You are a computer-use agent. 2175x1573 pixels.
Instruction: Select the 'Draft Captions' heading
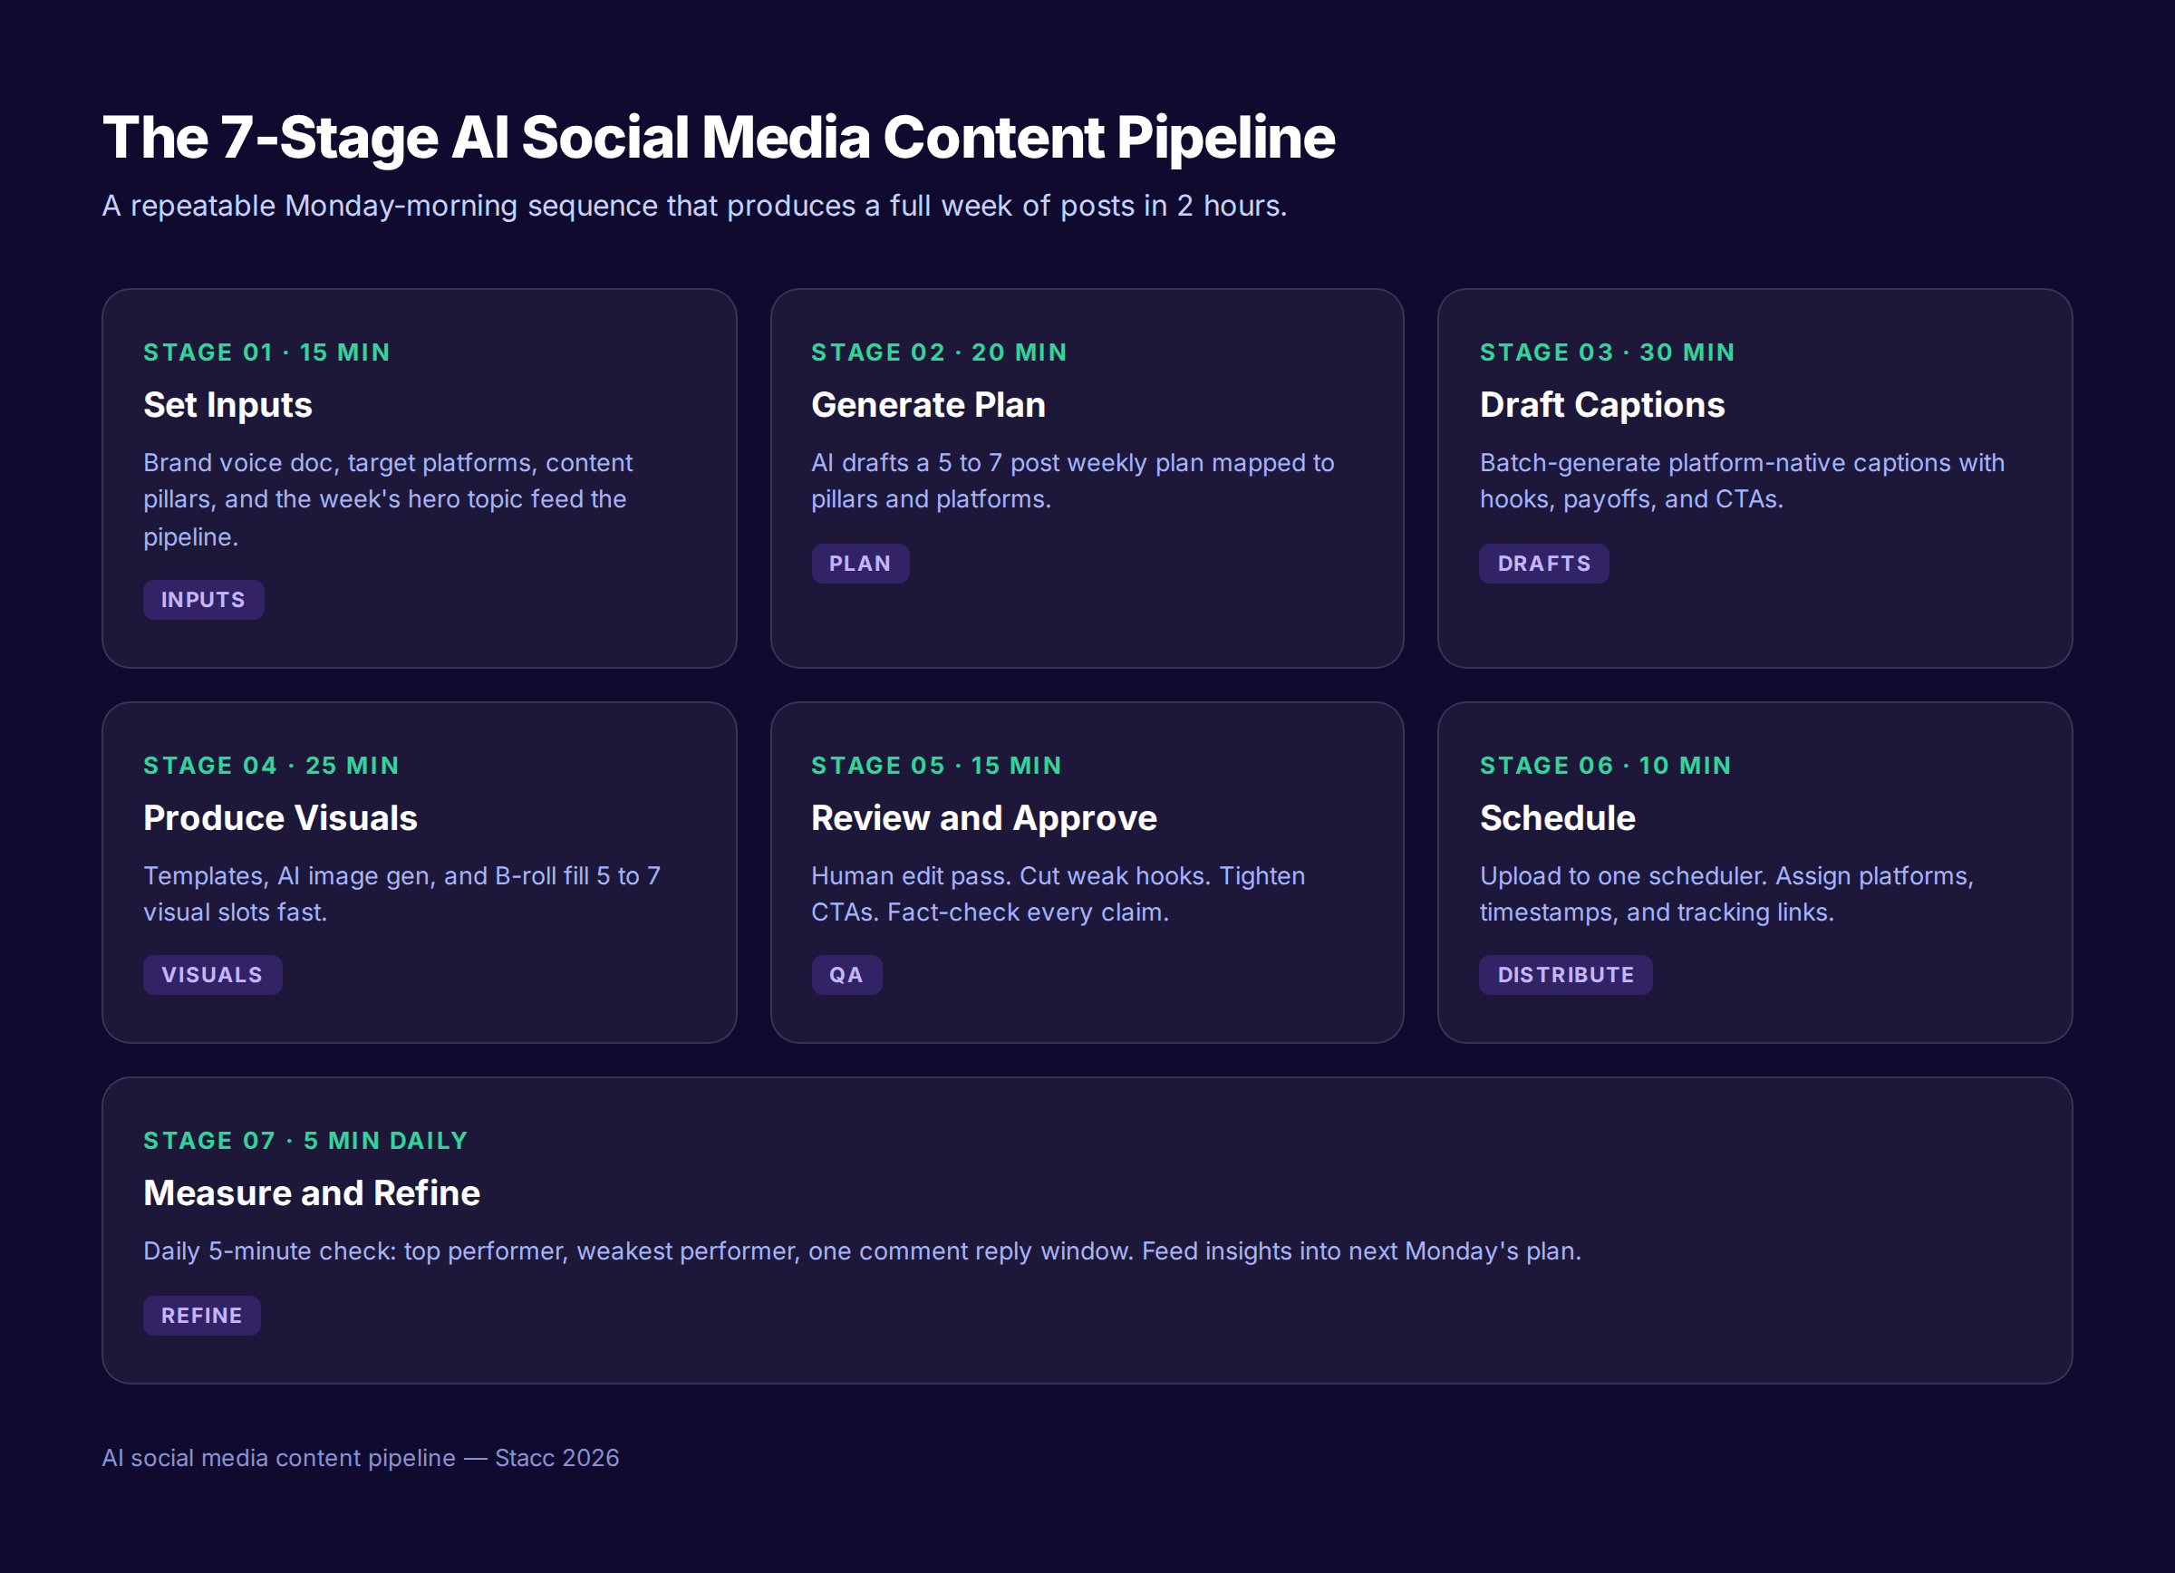point(1601,404)
